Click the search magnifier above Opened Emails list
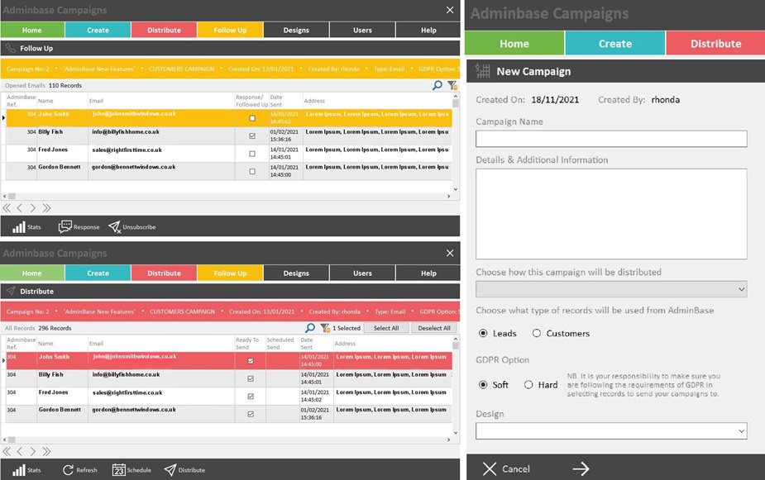 click(437, 85)
